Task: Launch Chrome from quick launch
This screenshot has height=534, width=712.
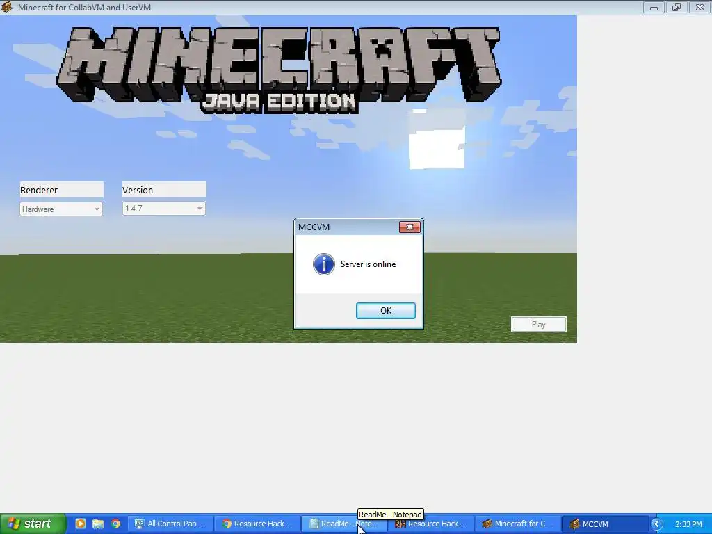Action: click(116, 524)
